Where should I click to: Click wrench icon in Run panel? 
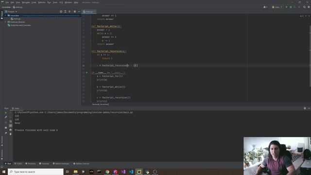point(6,117)
